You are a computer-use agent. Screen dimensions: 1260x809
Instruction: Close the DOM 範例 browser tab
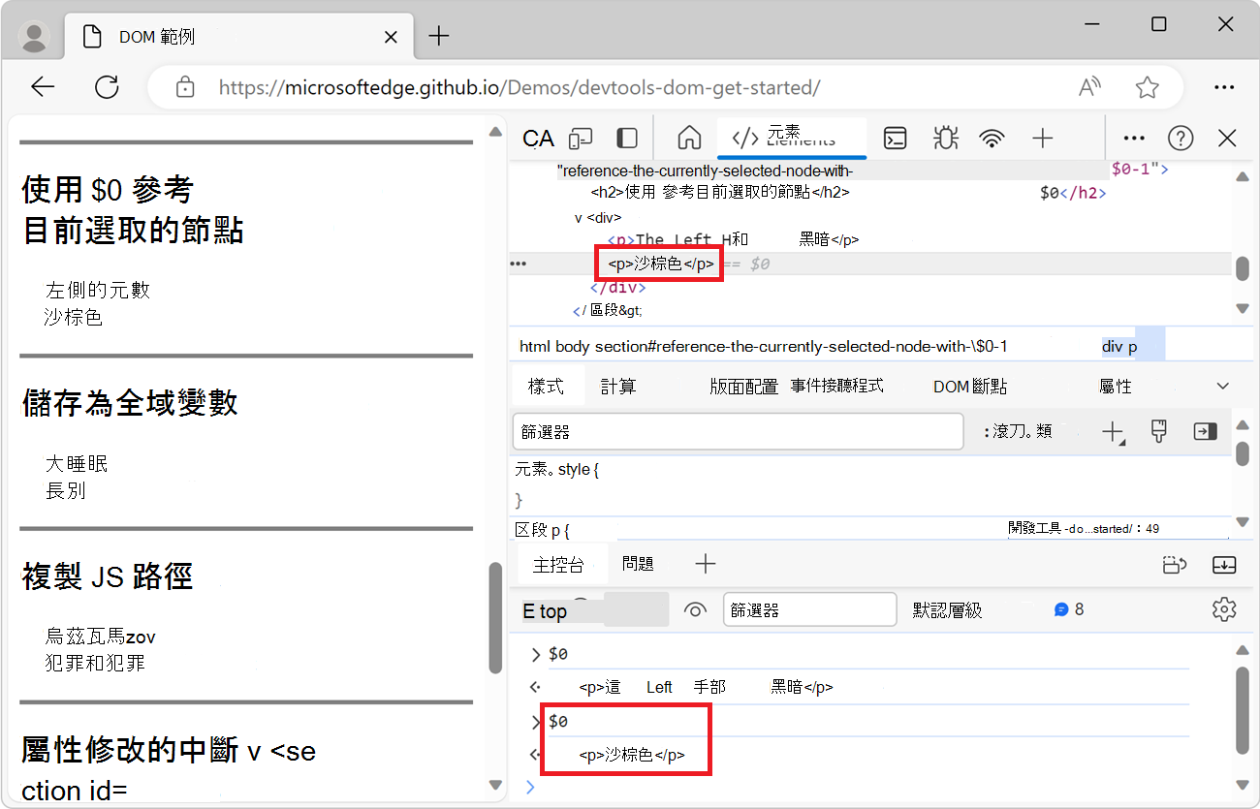(392, 37)
